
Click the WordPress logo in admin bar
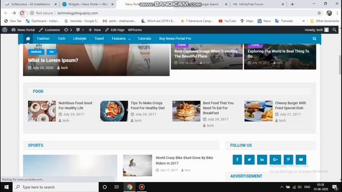point(5,30)
